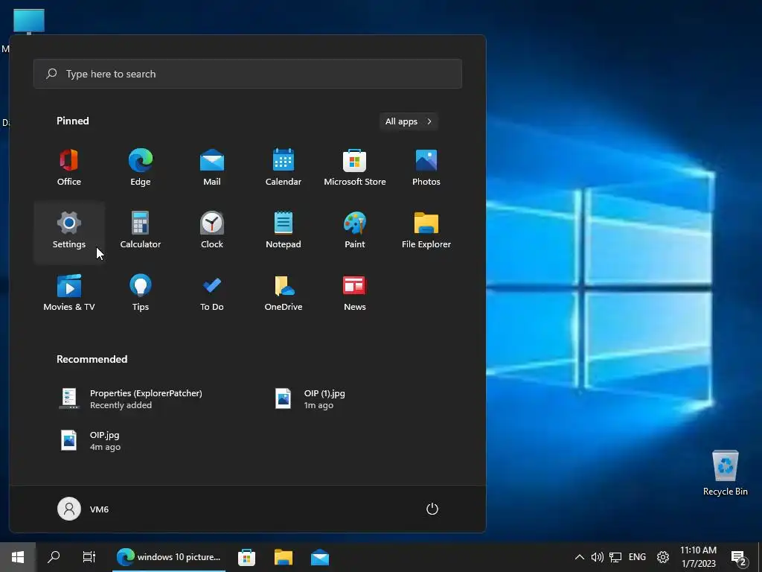Screen dimensions: 762x572
Task: Open the Office pinned app
Action: (69, 168)
